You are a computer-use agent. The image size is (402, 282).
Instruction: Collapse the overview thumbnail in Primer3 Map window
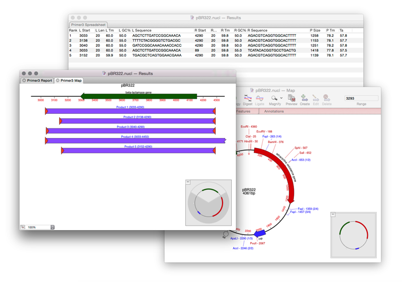coord(188,182)
